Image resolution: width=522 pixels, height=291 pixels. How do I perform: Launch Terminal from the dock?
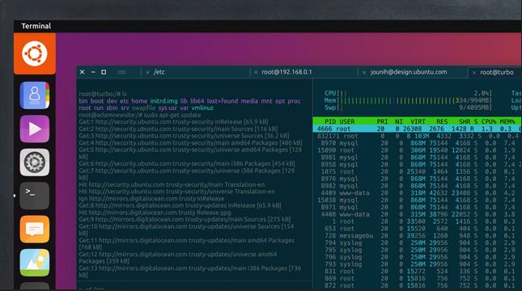point(35,196)
